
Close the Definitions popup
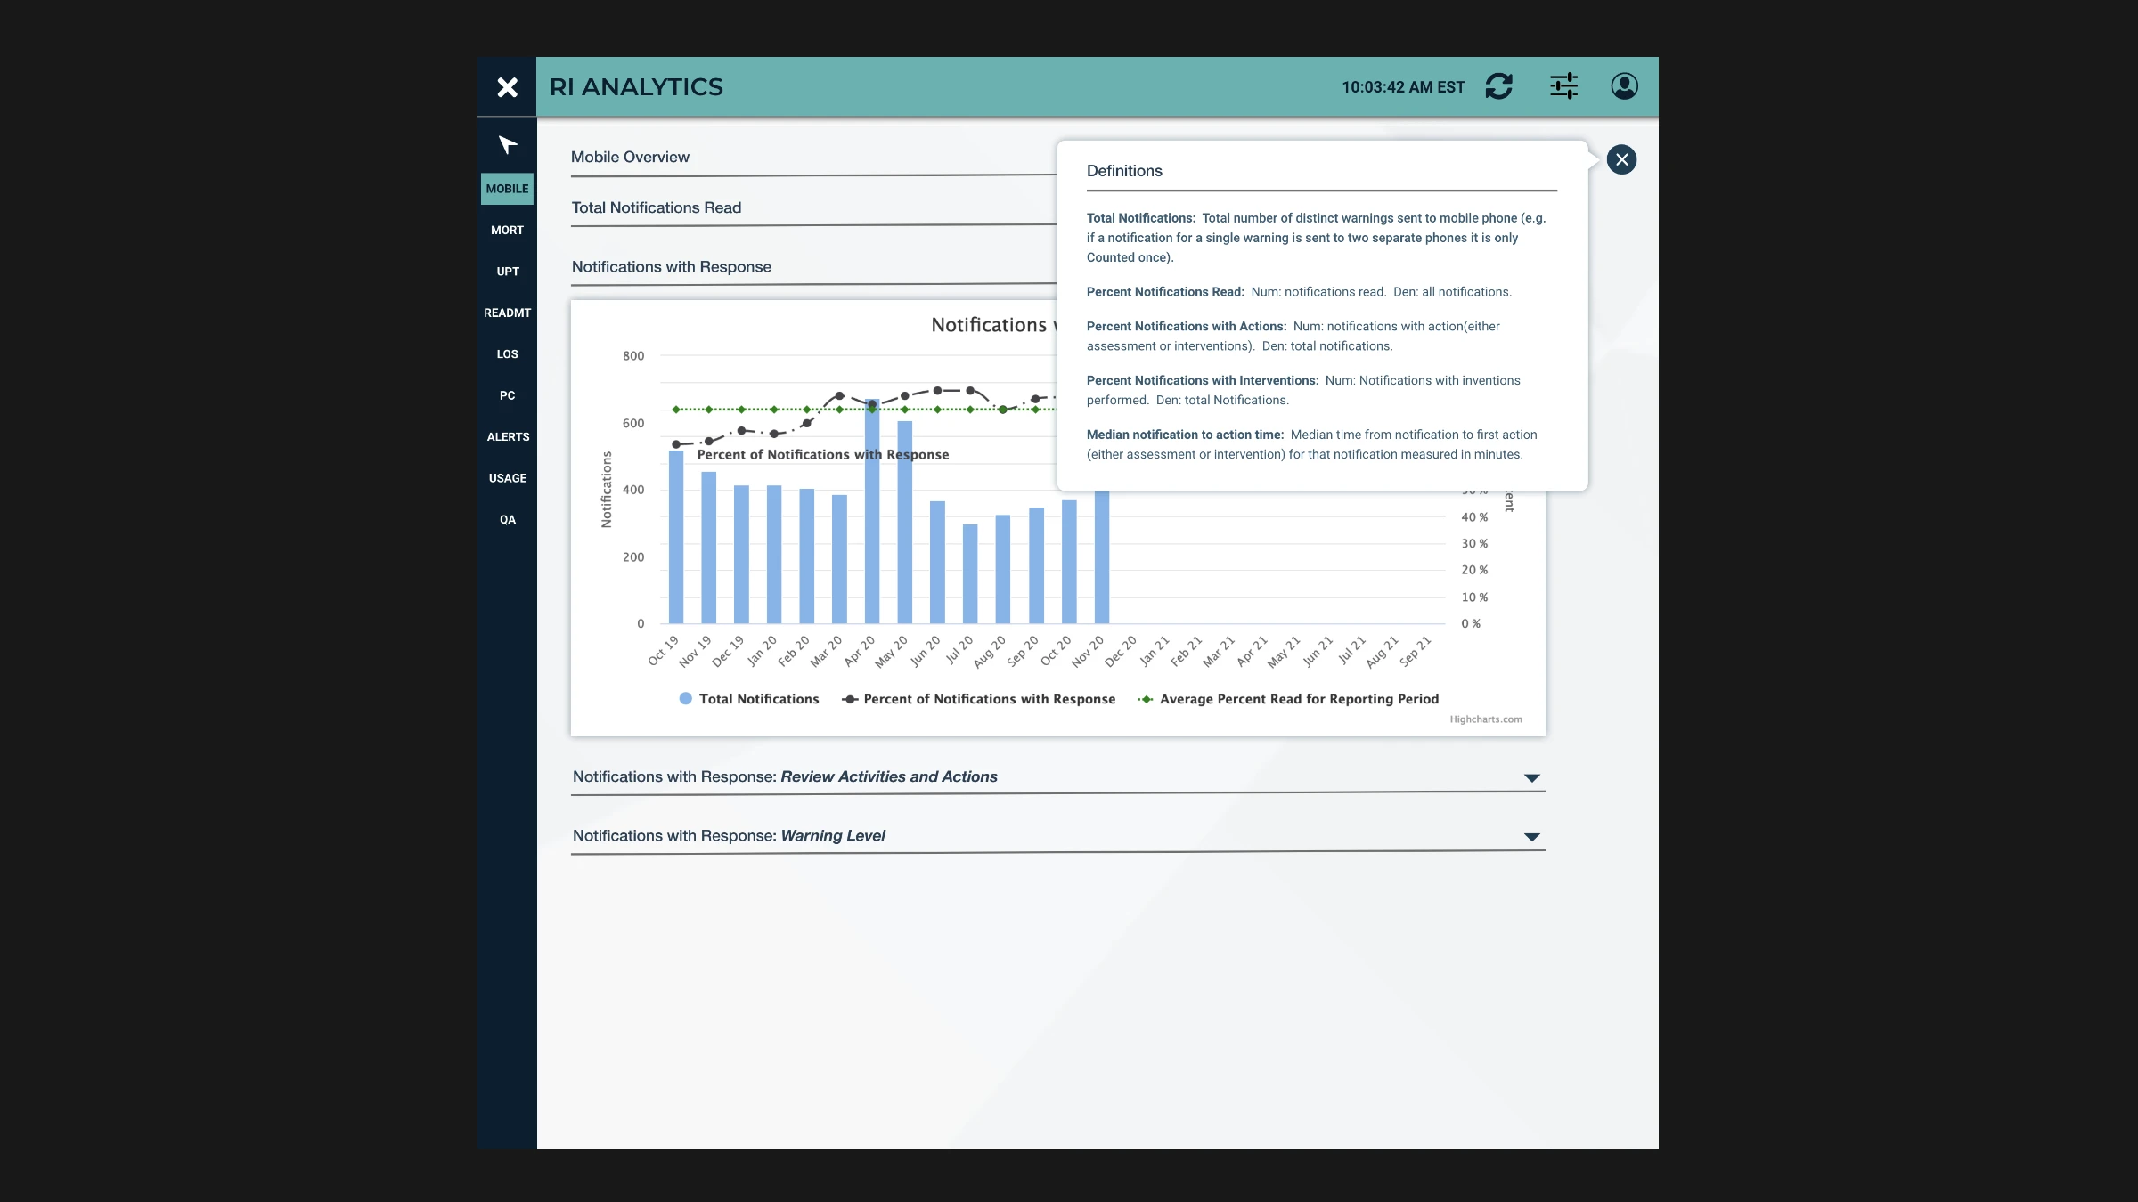point(1621,159)
